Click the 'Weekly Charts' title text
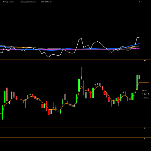The width and height of the screenshot is (151, 151). point(8,2)
